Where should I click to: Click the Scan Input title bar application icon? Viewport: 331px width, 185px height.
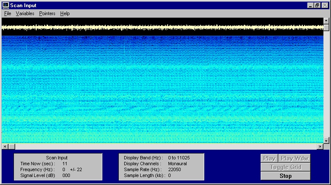[5, 5]
